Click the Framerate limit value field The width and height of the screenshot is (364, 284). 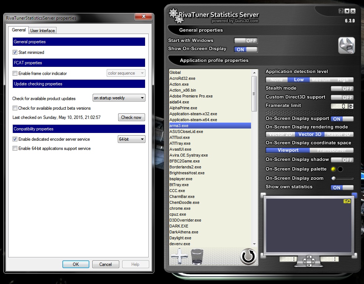tap(339, 106)
